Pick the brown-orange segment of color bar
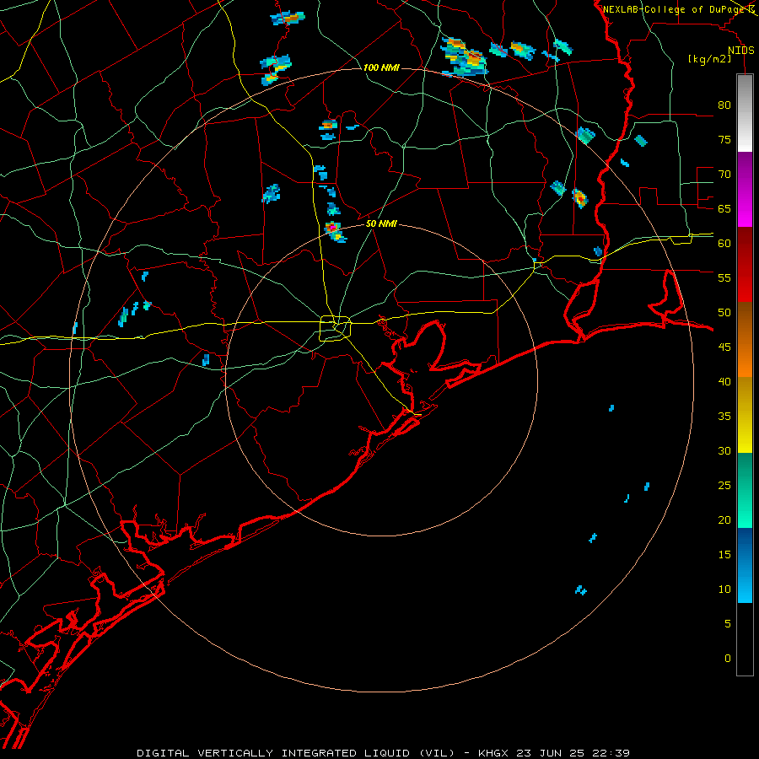The height and width of the screenshot is (759, 759). (745, 339)
